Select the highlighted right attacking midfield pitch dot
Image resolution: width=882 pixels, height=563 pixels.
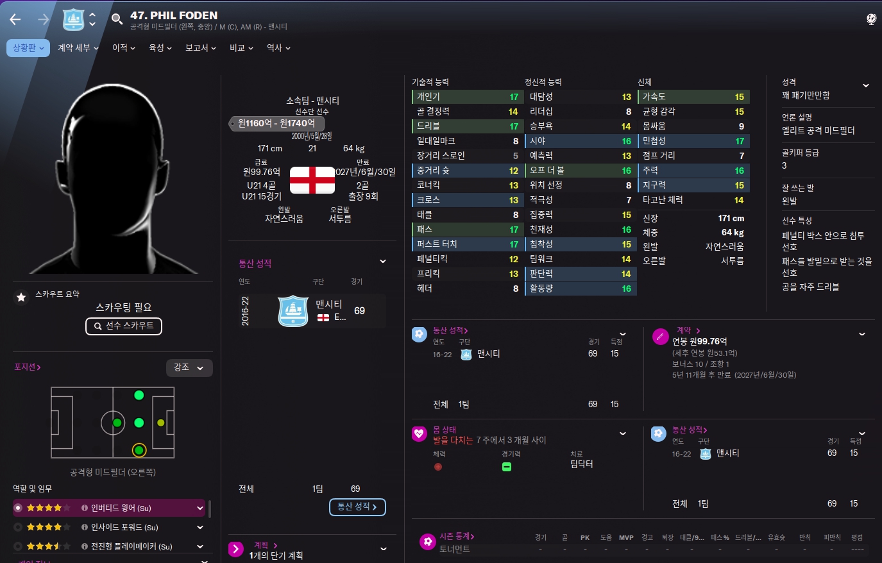139,450
